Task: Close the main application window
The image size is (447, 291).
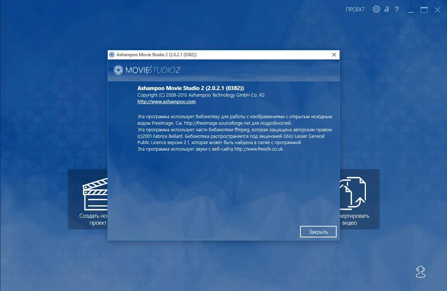Action: point(437,10)
